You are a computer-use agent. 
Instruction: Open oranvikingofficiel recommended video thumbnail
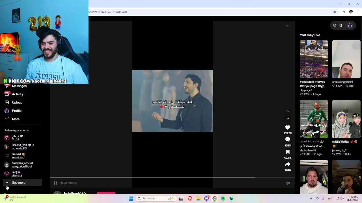pyautogui.click(x=346, y=59)
